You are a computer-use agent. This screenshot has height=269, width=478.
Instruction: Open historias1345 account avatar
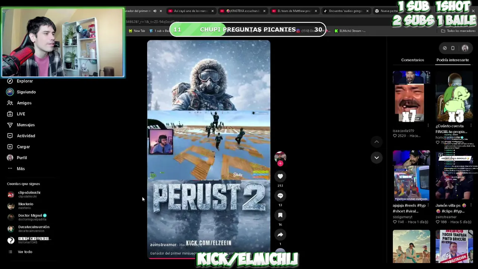11,240
